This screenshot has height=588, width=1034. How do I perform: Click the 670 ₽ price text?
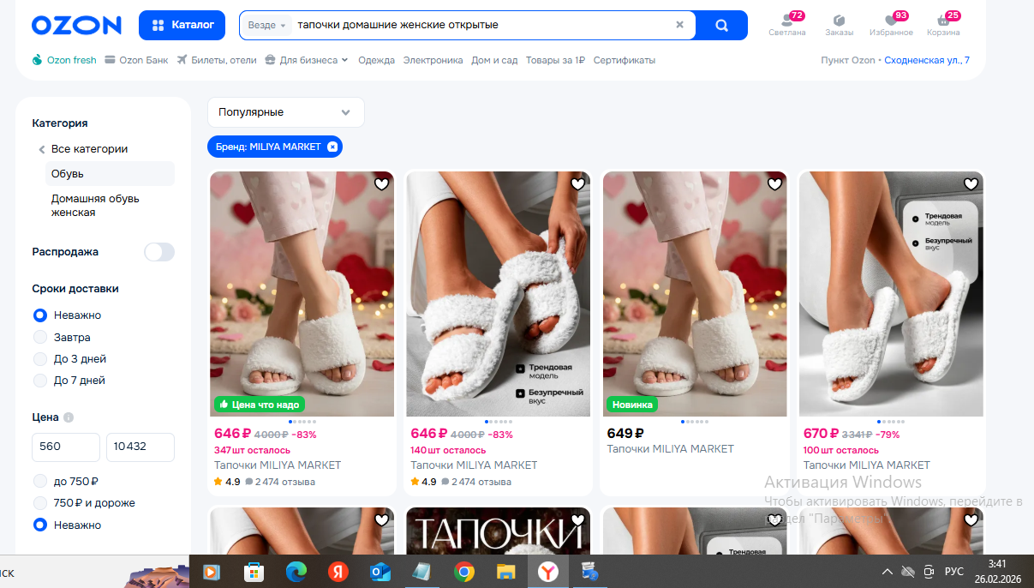coord(821,434)
